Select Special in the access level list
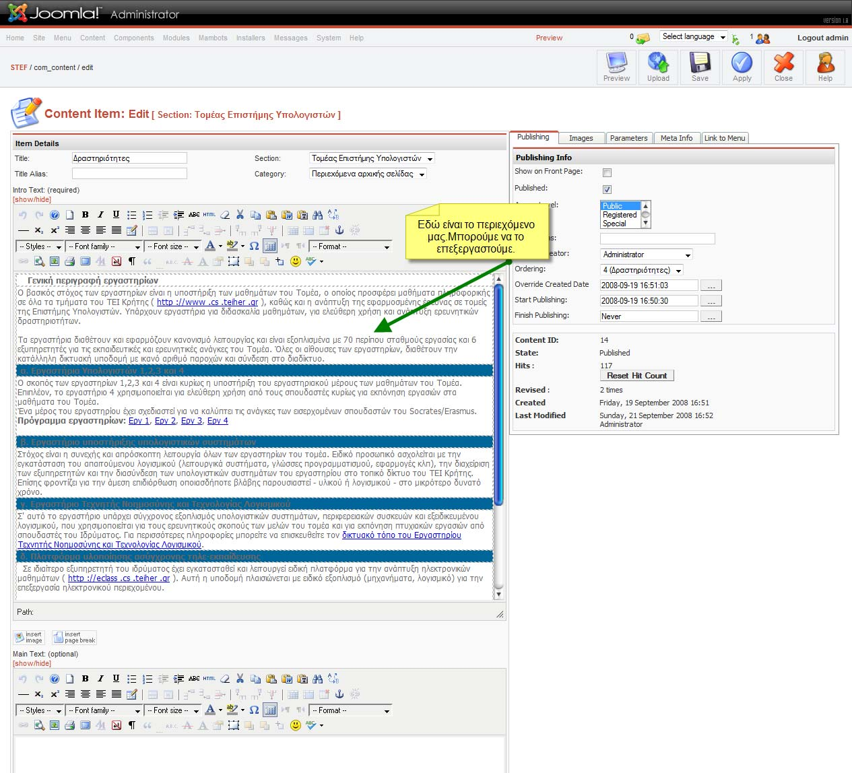The height and width of the screenshot is (773, 852). pyautogui.click(x=620, y=224)
